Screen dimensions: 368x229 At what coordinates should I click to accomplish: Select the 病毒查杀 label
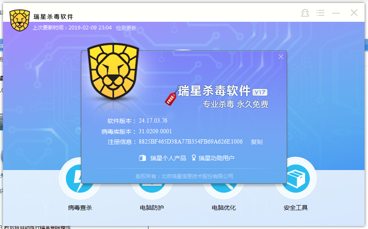pos(80,208)
